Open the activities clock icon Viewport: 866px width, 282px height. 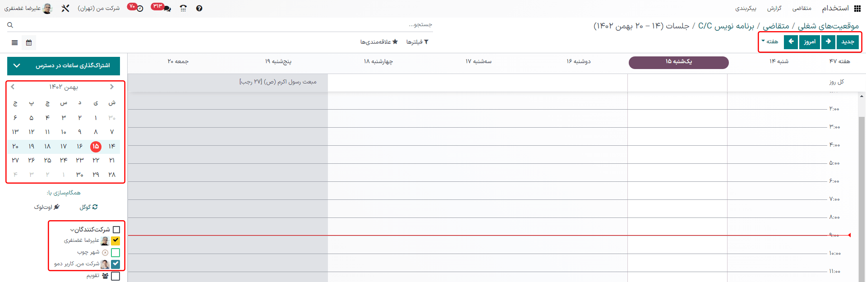tap(140, 8)
